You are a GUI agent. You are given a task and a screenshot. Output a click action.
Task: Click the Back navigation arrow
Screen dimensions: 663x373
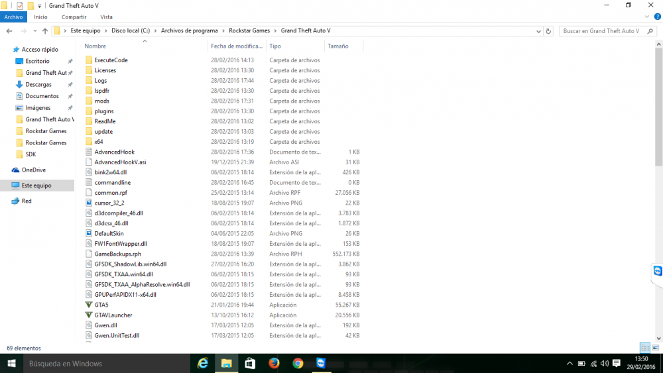click(9, 31)
